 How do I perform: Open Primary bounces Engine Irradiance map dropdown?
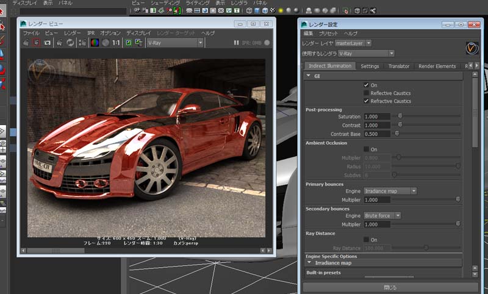point(390,191)
